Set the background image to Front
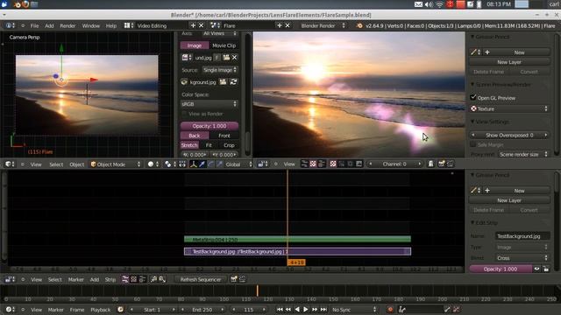Screen dimensions: 561x315 224,136
